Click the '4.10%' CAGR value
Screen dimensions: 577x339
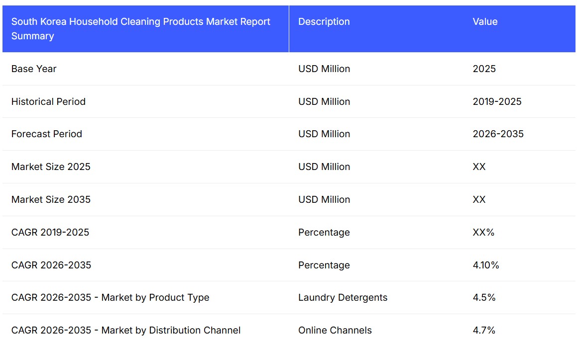485,265
